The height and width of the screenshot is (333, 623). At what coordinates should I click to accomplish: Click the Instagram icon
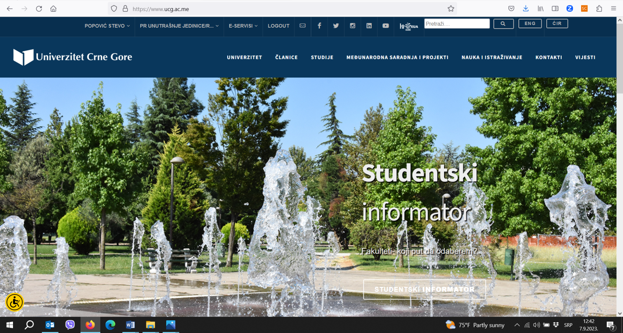352,26
